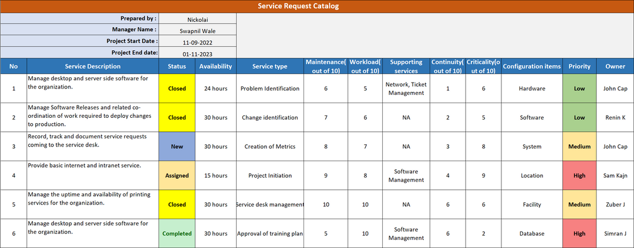Select the Network, Ticket Management cell

point(406,89)
